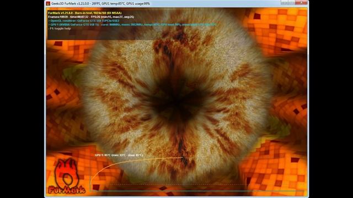Minimize the FurMark window
Image resolution: width=353 pixels, height=198 pixels.
point(285,2)
